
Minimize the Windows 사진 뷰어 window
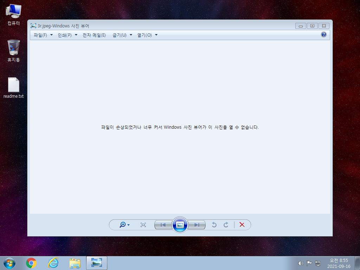point(301,26)
